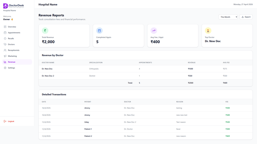Viewport: 257px width, 144px height.
Task: Click the ₹400 fee for Patient 2
Action: pyautogui.click(x=228, y=136)
